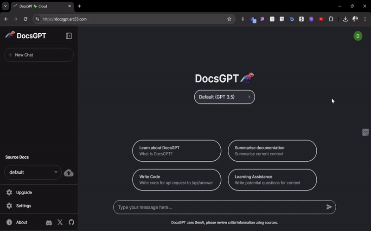Open the Chrome extensions puzzle icon
Screen dimensions: 371x231
pos(331,19)
